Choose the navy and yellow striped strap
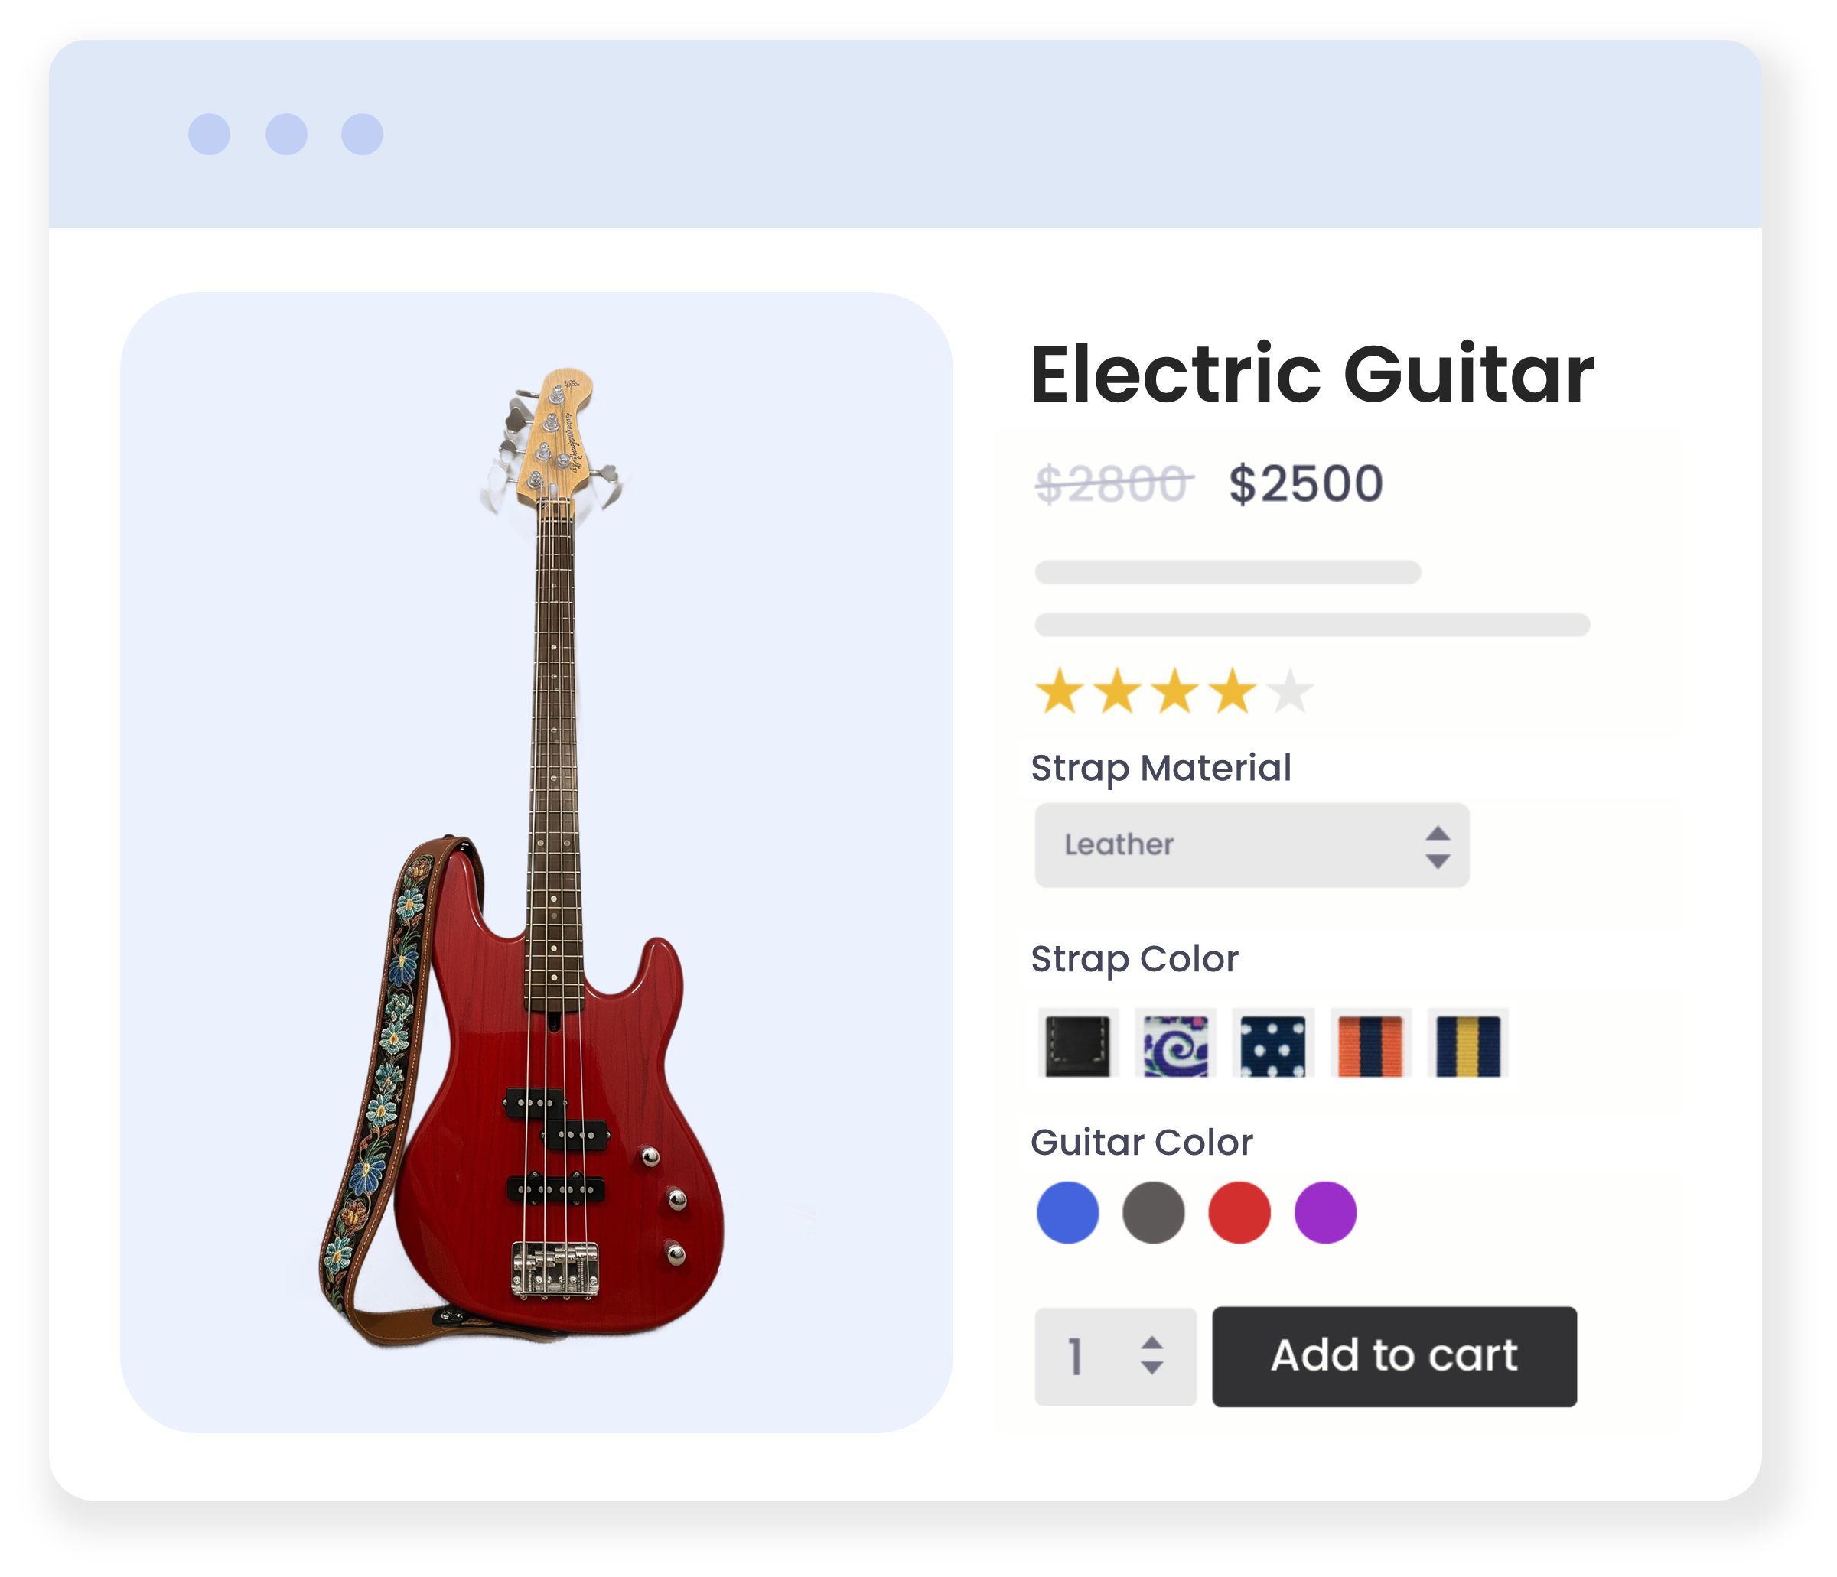Image resolution: width=1837 pixels, height=1577 pixels. (1468, 1044)
